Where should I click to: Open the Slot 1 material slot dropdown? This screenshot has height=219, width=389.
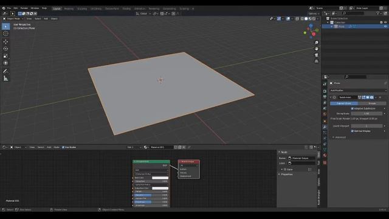coord(134,147)
